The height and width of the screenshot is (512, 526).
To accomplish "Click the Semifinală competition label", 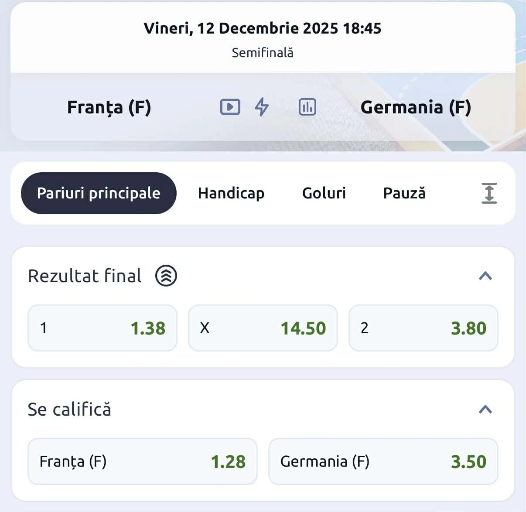I will click(263, 52).
